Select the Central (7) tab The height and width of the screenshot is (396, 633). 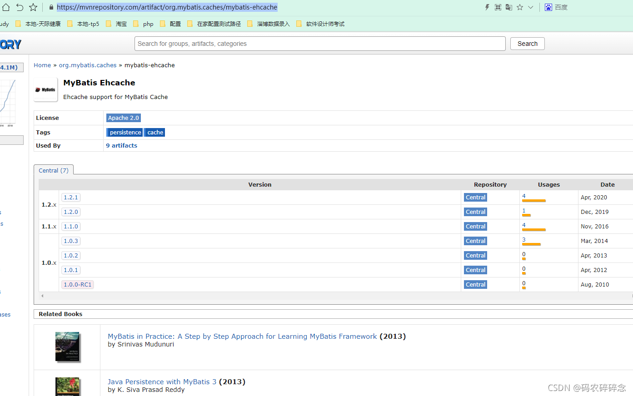pos(54,170)
